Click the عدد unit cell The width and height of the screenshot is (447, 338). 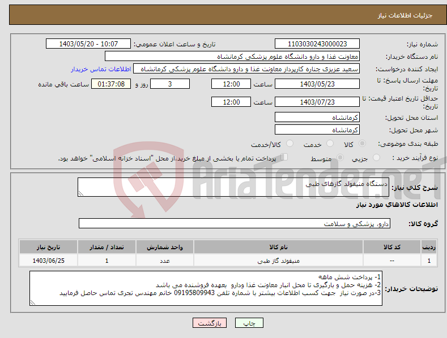pyautogui.click(x=165, y=261)
